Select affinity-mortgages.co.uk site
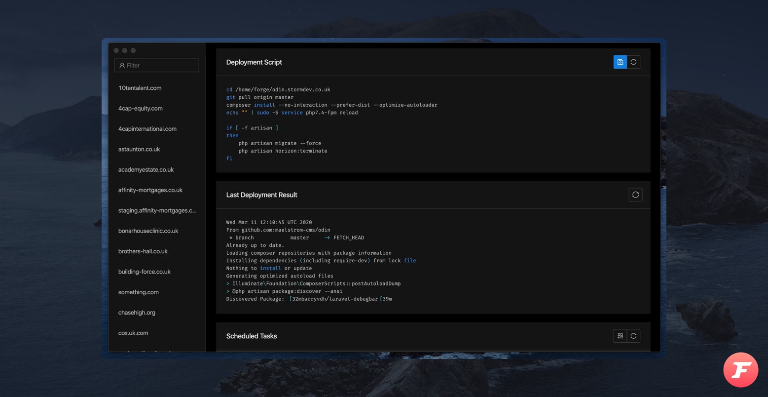 coord(150,190)
